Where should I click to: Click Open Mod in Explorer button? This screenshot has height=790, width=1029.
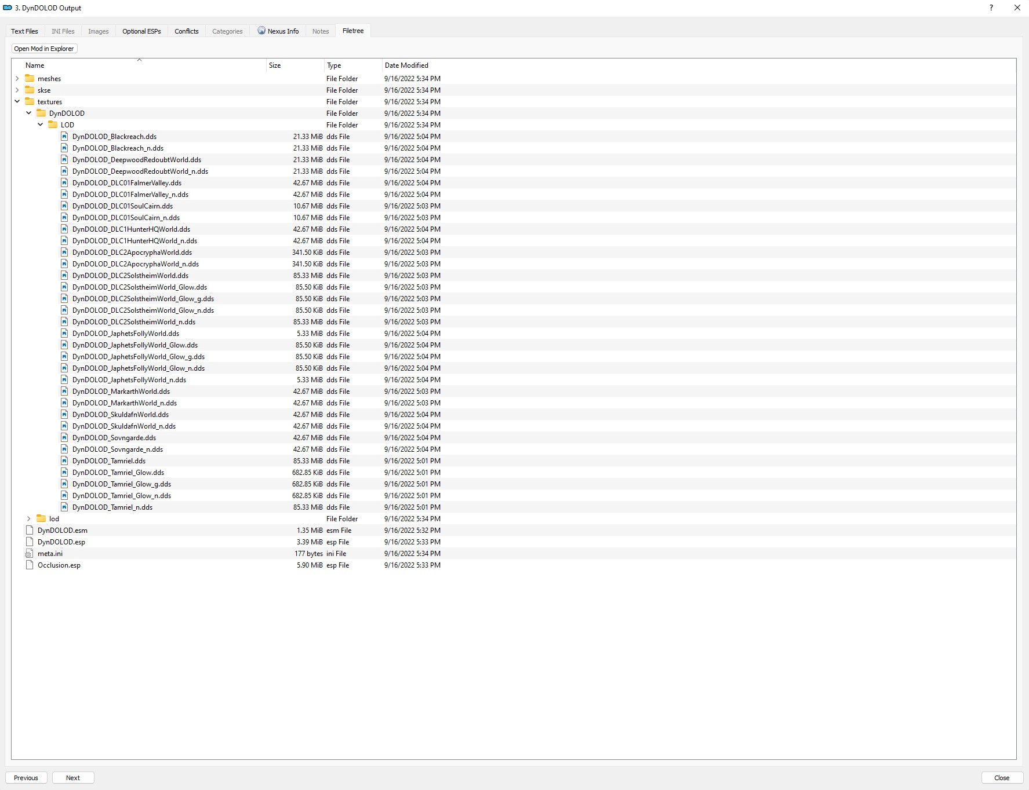(44, 49)
